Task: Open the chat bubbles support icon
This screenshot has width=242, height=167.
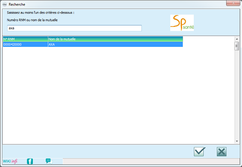Action: [x=49, y=161]
